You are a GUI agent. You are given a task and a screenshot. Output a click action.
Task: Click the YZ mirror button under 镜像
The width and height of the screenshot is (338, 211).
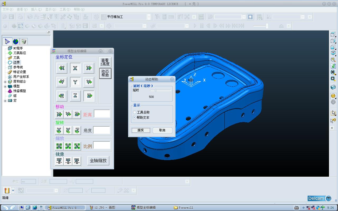pyautogui.click(x=77, y=161)
